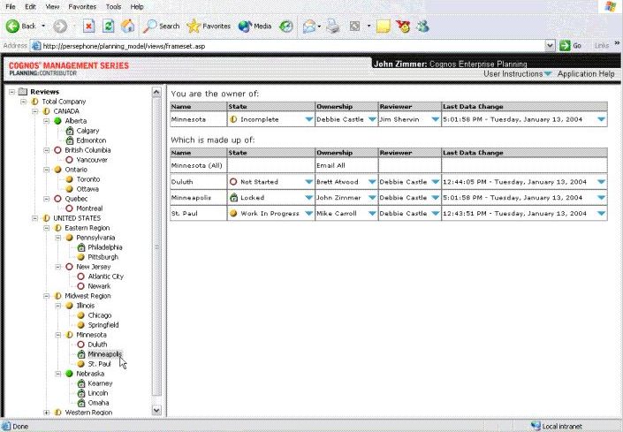Click the Not Started circle icon for Duluth
This screenshot has width=623, height=432.
point(233,182)
